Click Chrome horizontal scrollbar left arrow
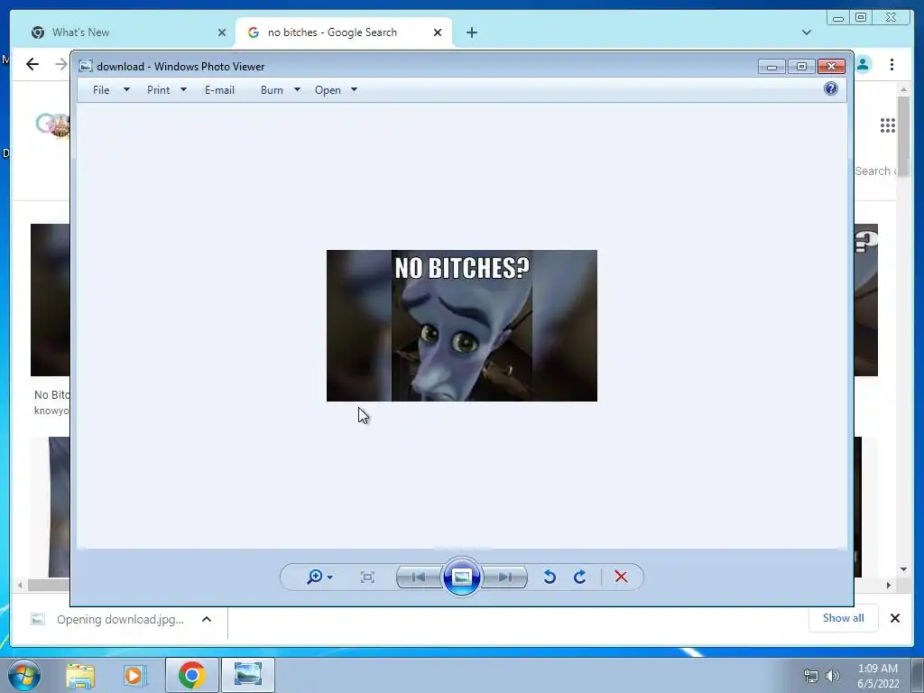Image resolution: width=924 pixels, height=693 pixels. (20, 585)
